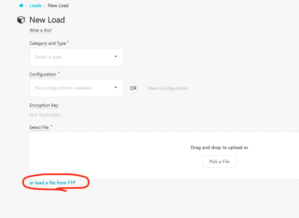Click the Configuration field label
The image size is (299, 218).
point(43,74)
